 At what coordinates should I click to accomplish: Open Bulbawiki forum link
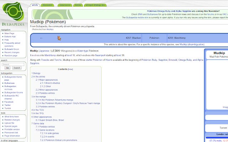click(12, 49)
